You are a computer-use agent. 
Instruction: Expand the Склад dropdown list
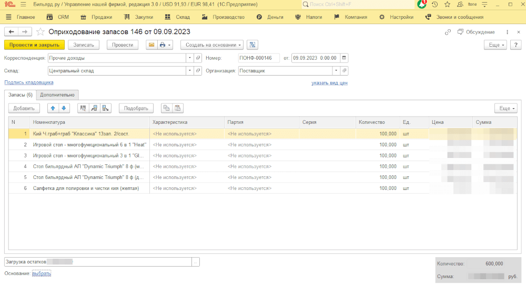(x=190, y=70)
